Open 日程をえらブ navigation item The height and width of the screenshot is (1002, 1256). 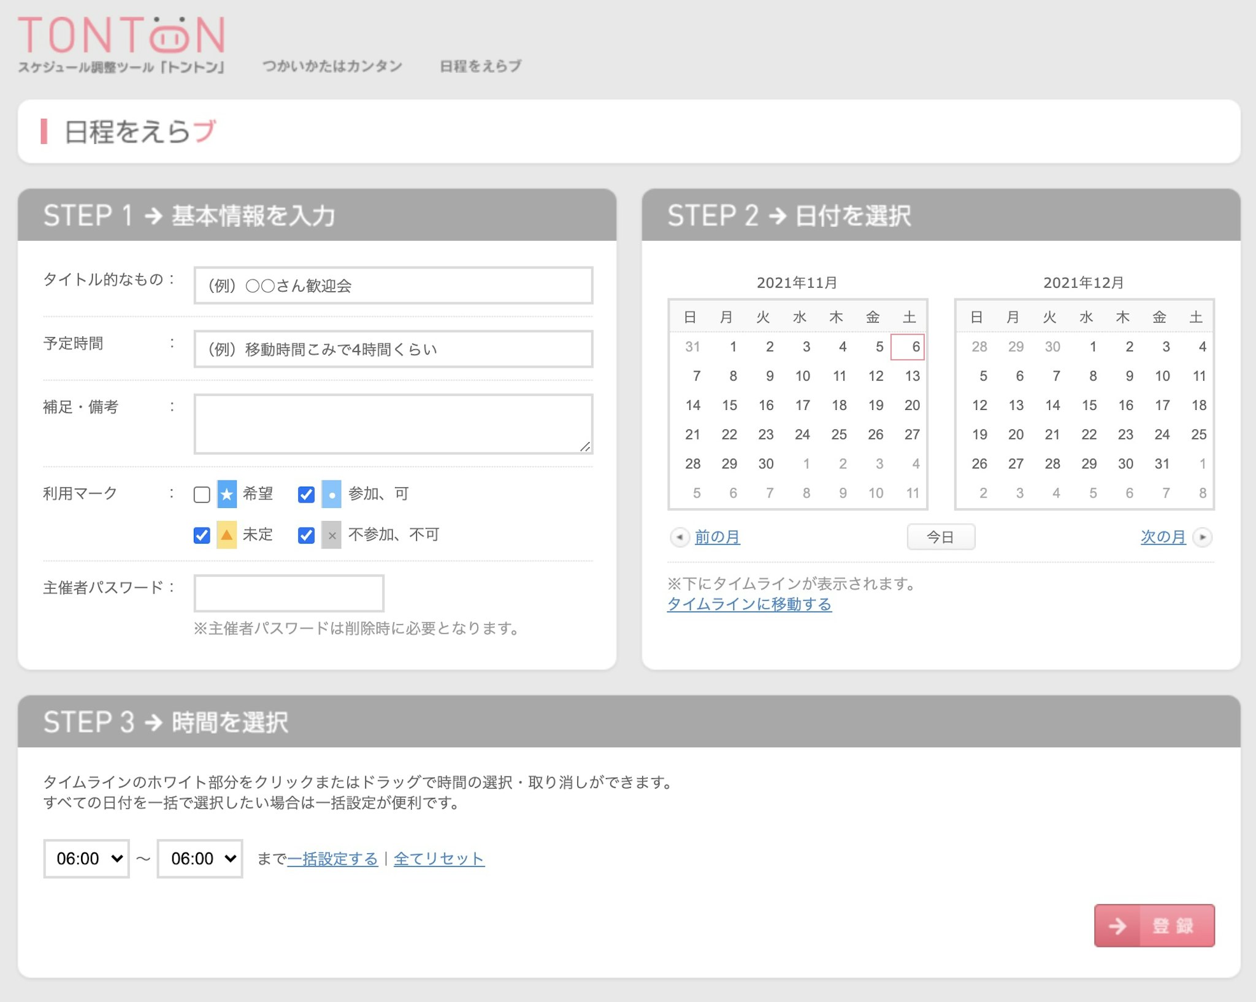point(480,66)
